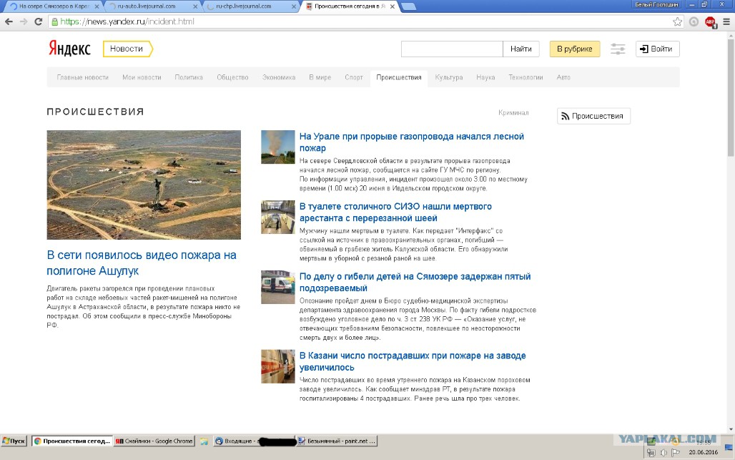This screenshot has width=735, height=460.
Task: Open news settings sliders icon
Action: (618, 49)
